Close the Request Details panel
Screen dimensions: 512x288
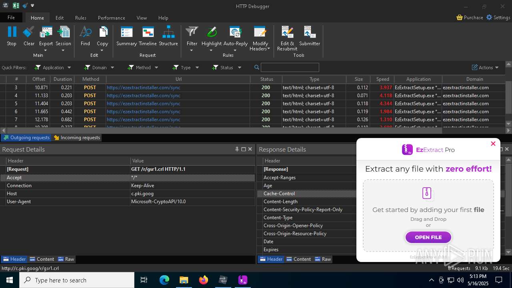click(x=250, y=149)
